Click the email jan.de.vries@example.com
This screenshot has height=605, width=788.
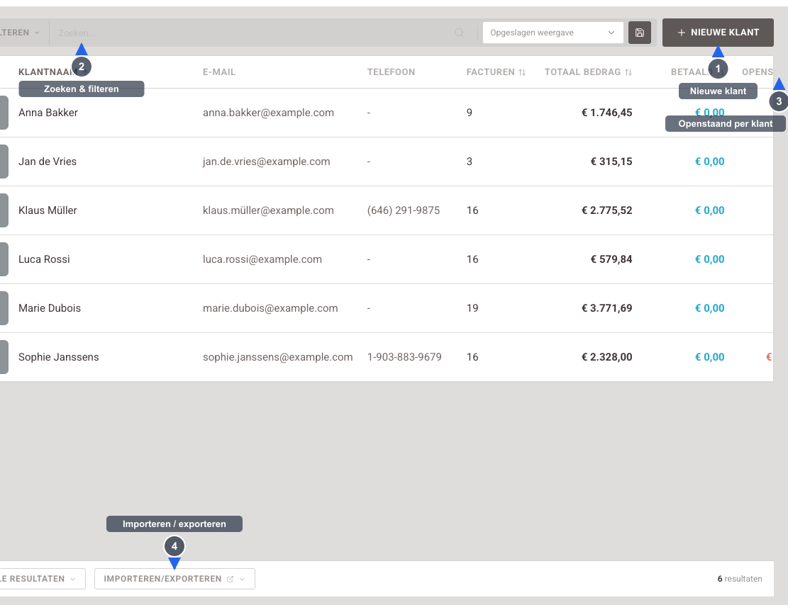(267, 162)
